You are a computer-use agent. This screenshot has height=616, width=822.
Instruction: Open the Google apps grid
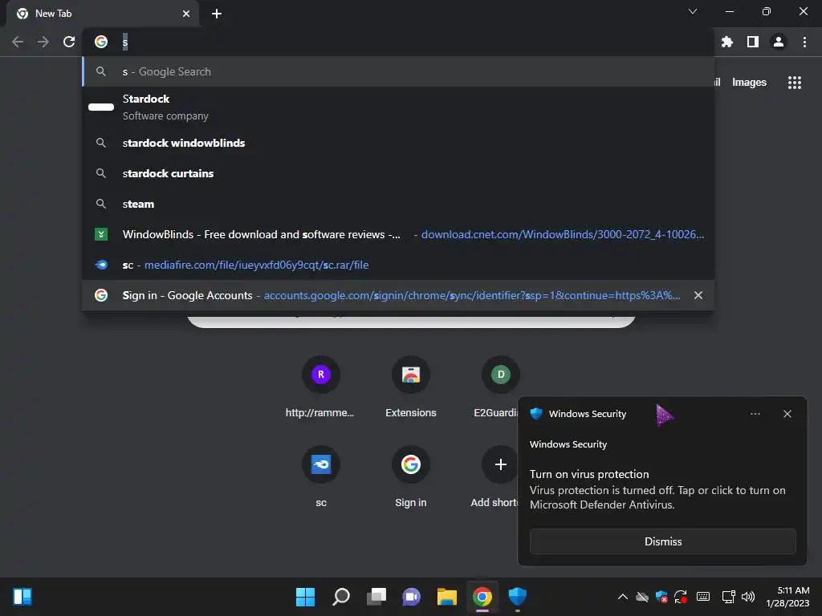tap(794, 83)
